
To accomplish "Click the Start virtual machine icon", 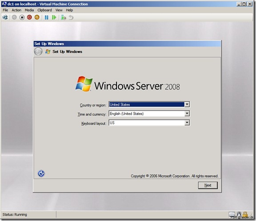I will 14,17.
